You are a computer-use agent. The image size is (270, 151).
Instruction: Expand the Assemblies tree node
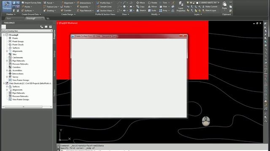[x=7, y=70]
